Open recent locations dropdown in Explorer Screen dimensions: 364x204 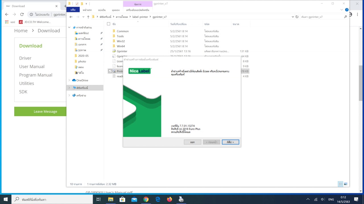pyautogui.click(x=83, y=17)
